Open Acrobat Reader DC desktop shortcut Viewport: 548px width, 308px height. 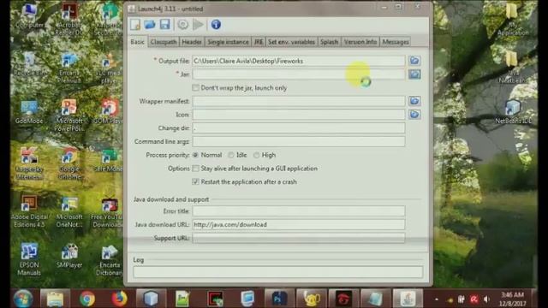[69, 20]
